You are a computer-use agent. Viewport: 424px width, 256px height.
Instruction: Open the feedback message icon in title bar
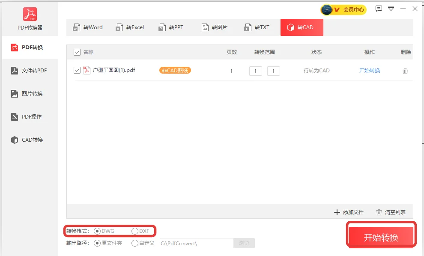(379, 9)
